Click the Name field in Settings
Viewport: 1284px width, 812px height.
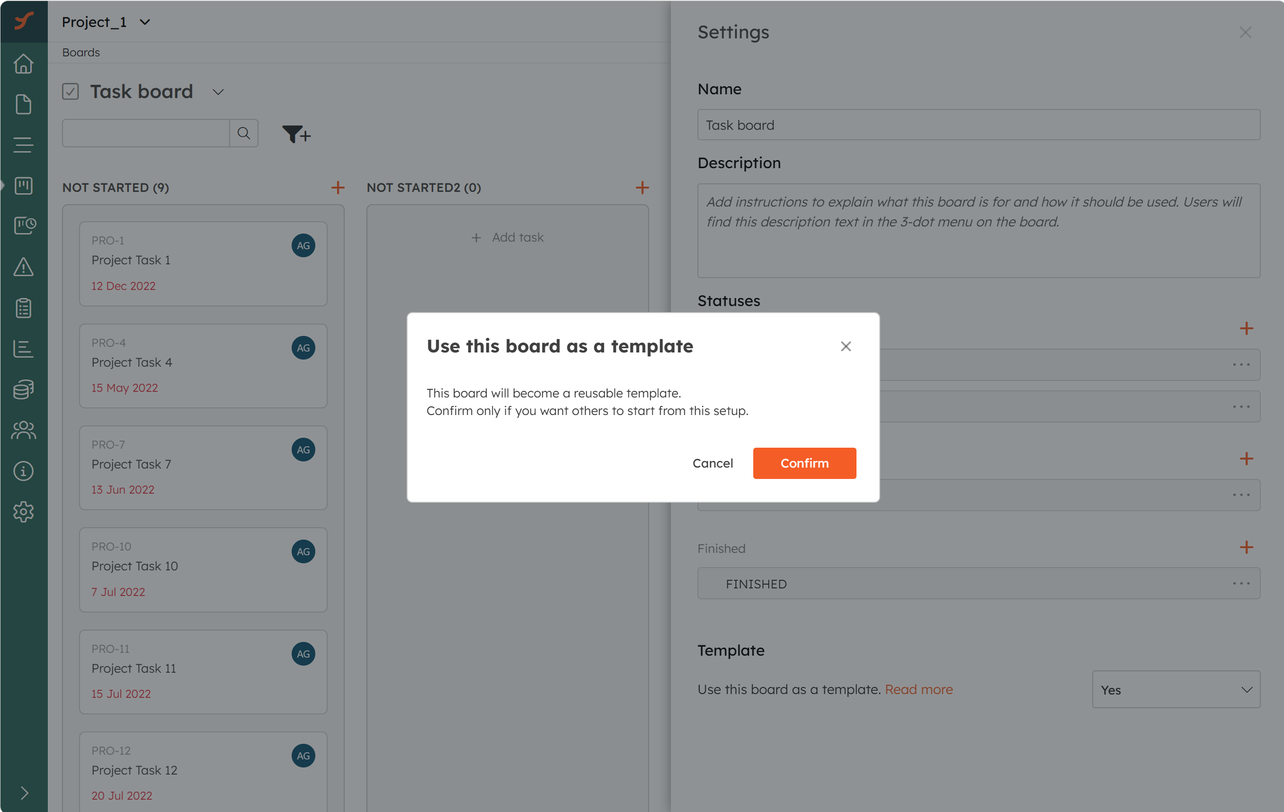pyautogui.click(x=979, y=125)
